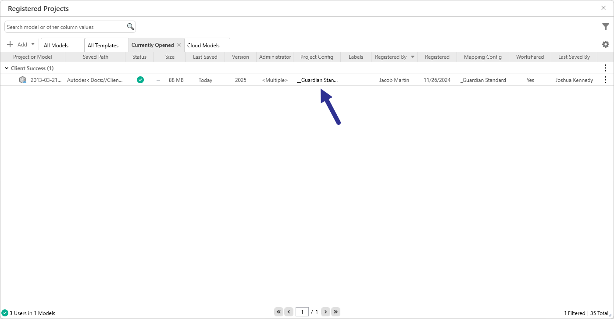Image resolution: width=614 pixels, height=319 pixels.
Task: Click the __Guardian Stan... project config cell
Action: coord(317,80)
